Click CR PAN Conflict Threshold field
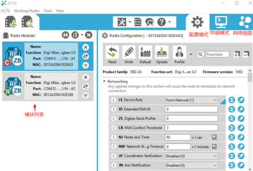 click(x=191, y=128)
